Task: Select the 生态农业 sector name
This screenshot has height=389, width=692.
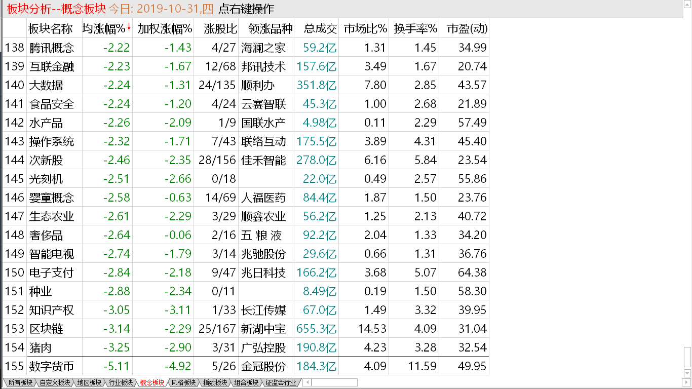Action: [52, 216]
